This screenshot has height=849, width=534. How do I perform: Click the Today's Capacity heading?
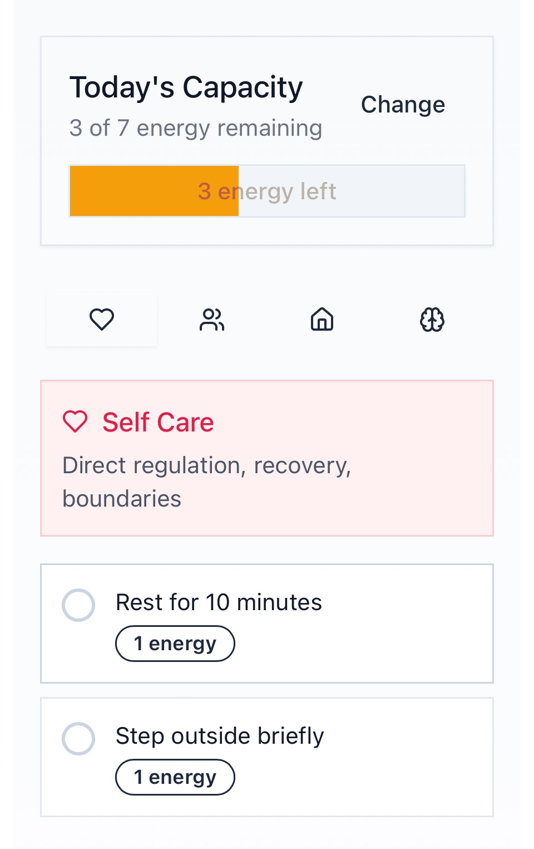click(186, 88)
